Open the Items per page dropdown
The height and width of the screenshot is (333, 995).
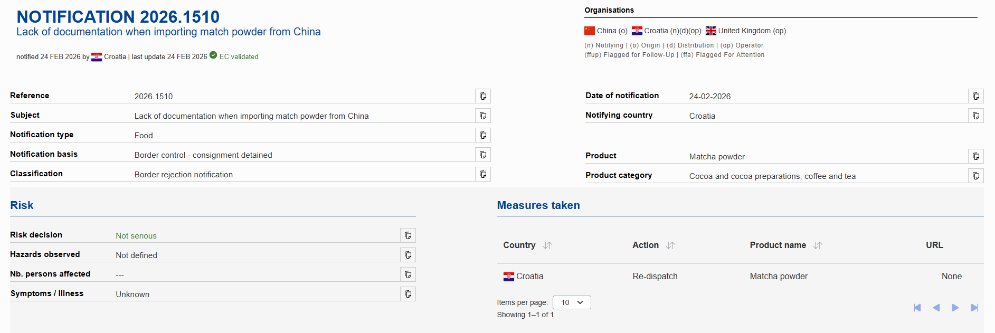tap(572, 302)
